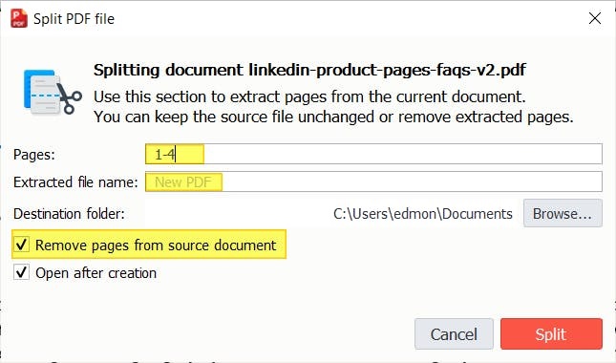Uncheck Remove pages from source document checkbox
Viewport: 616px width, 363px height.
21,245
